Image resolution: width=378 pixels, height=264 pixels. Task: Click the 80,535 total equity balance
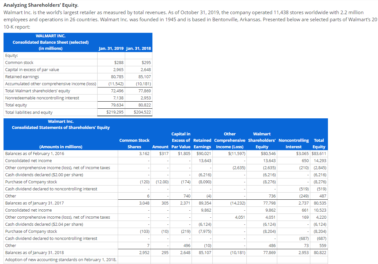click(320, 203)
